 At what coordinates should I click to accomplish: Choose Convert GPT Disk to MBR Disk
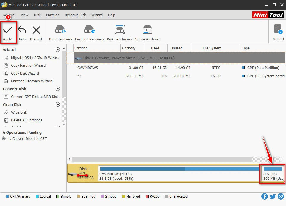tap(35, 97)
